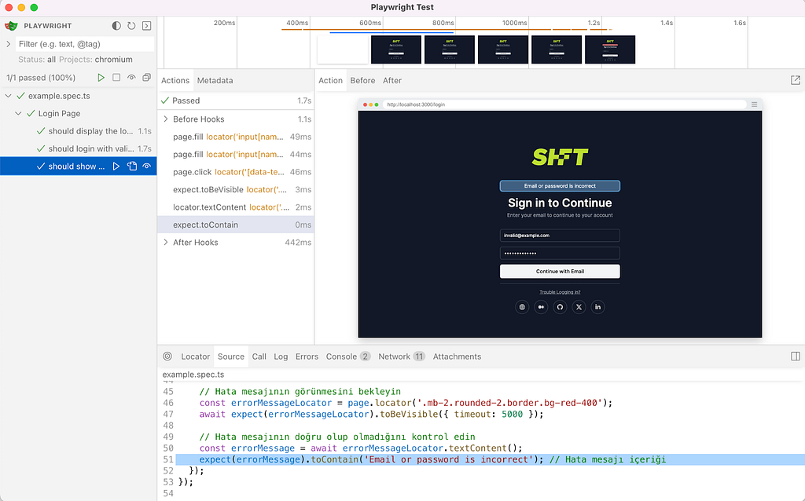This screenshot has width=805, height=501.
Task: Select the locator.textContent action
Action: click(x=236, y=207)
